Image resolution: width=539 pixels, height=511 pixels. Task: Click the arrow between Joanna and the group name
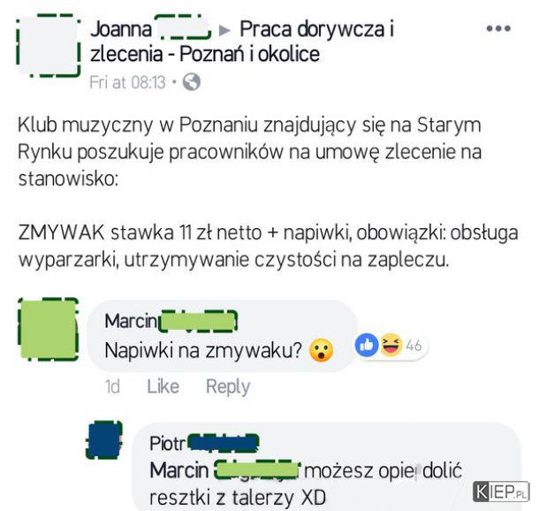(224, 31)
